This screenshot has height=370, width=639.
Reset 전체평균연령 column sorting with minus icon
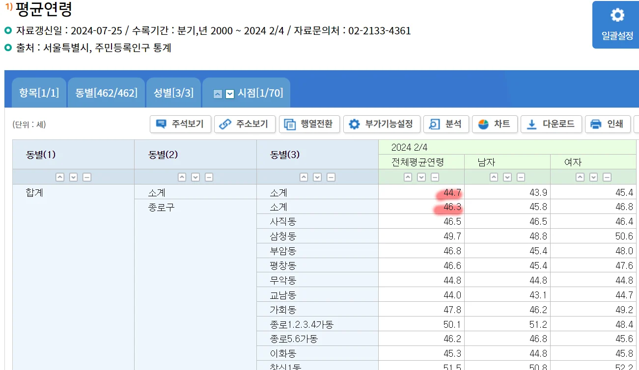pyautogui.click(x=435, y=177)
